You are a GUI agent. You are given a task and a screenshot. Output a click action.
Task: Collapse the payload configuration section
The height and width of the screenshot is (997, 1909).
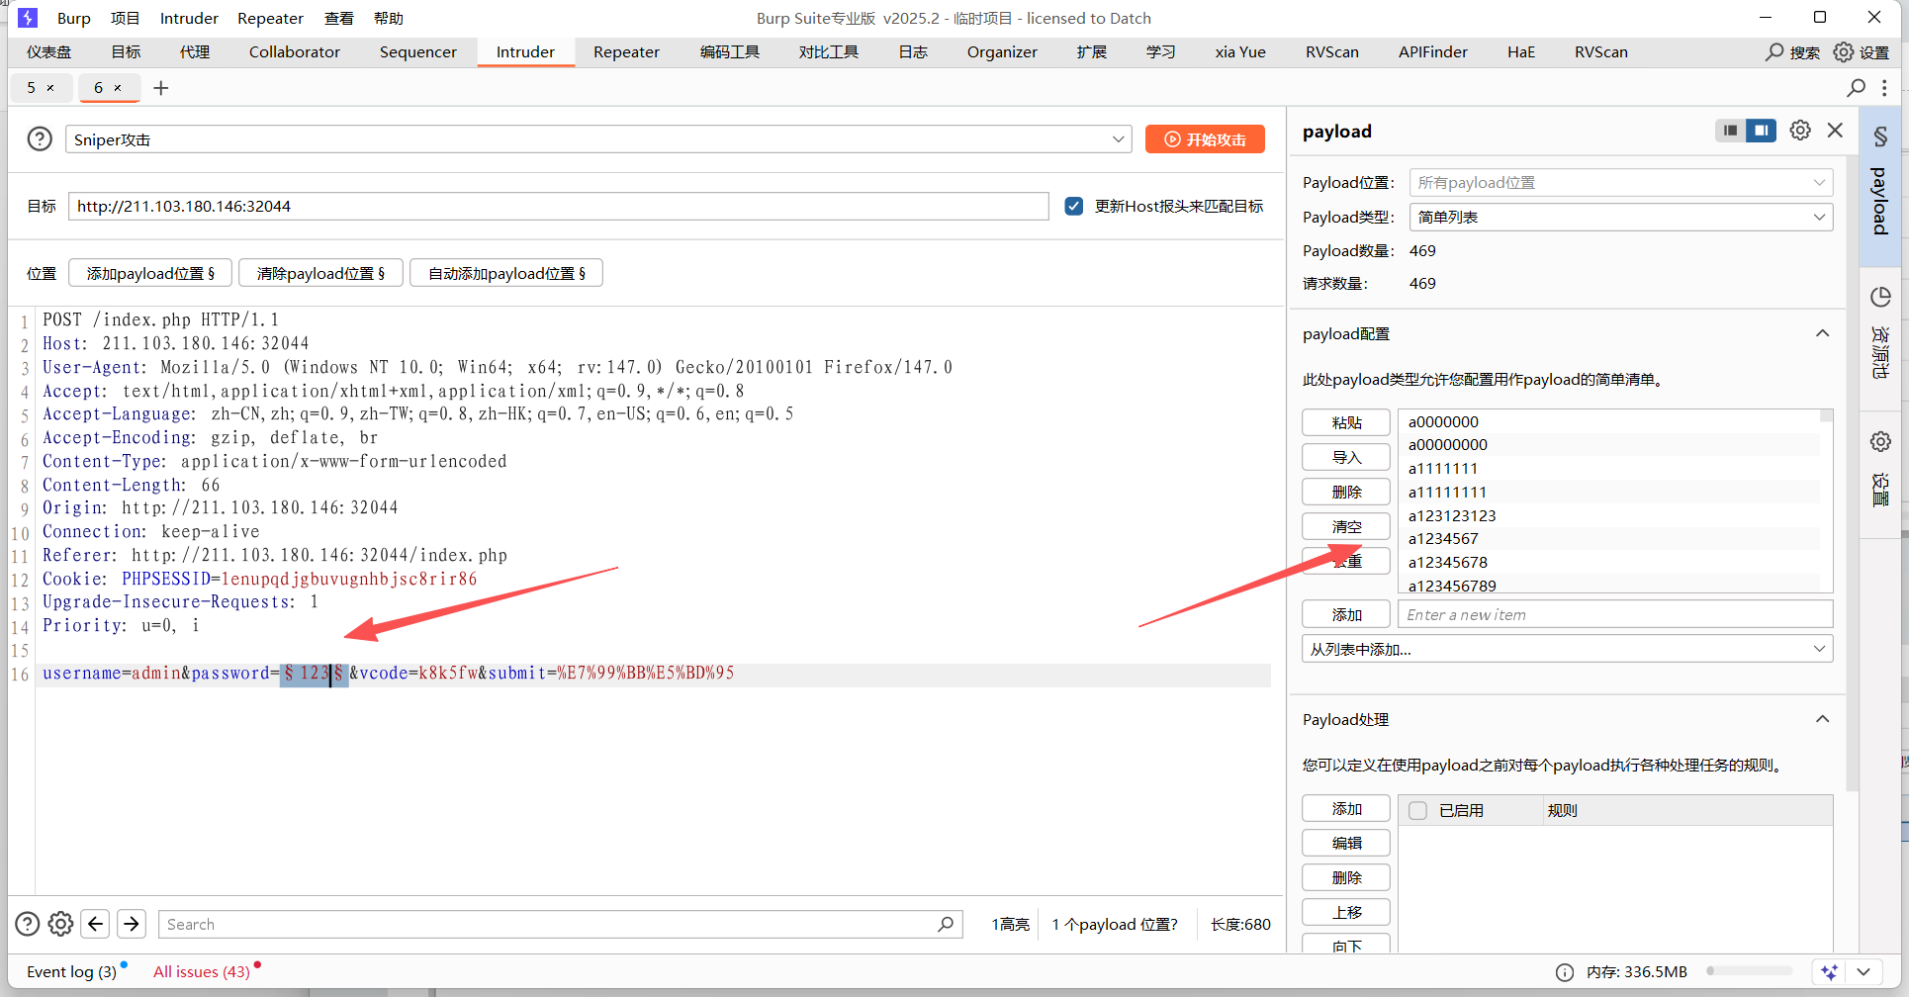(x=1822, y=334)
